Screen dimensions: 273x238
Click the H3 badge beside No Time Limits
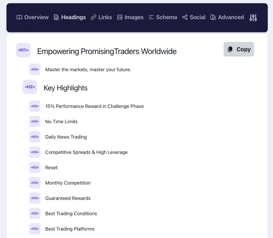(35, 121)
